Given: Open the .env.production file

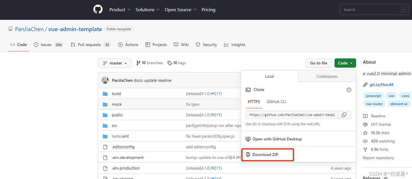Looking at the screenshot, I should [126, 168].
